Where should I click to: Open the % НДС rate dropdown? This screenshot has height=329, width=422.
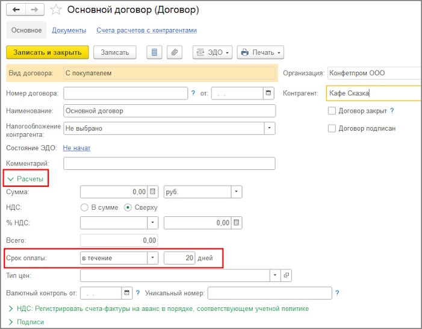152,223
